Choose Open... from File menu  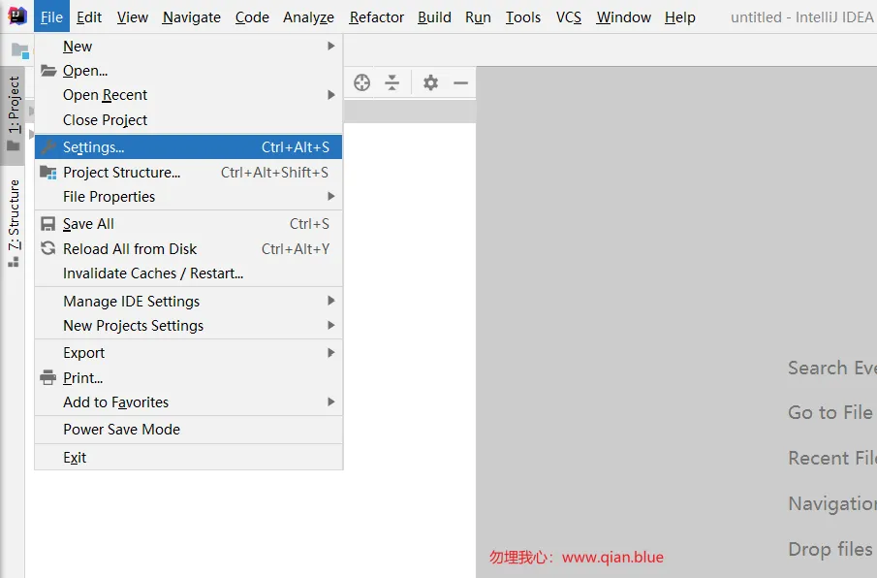[x=189, y=71]
